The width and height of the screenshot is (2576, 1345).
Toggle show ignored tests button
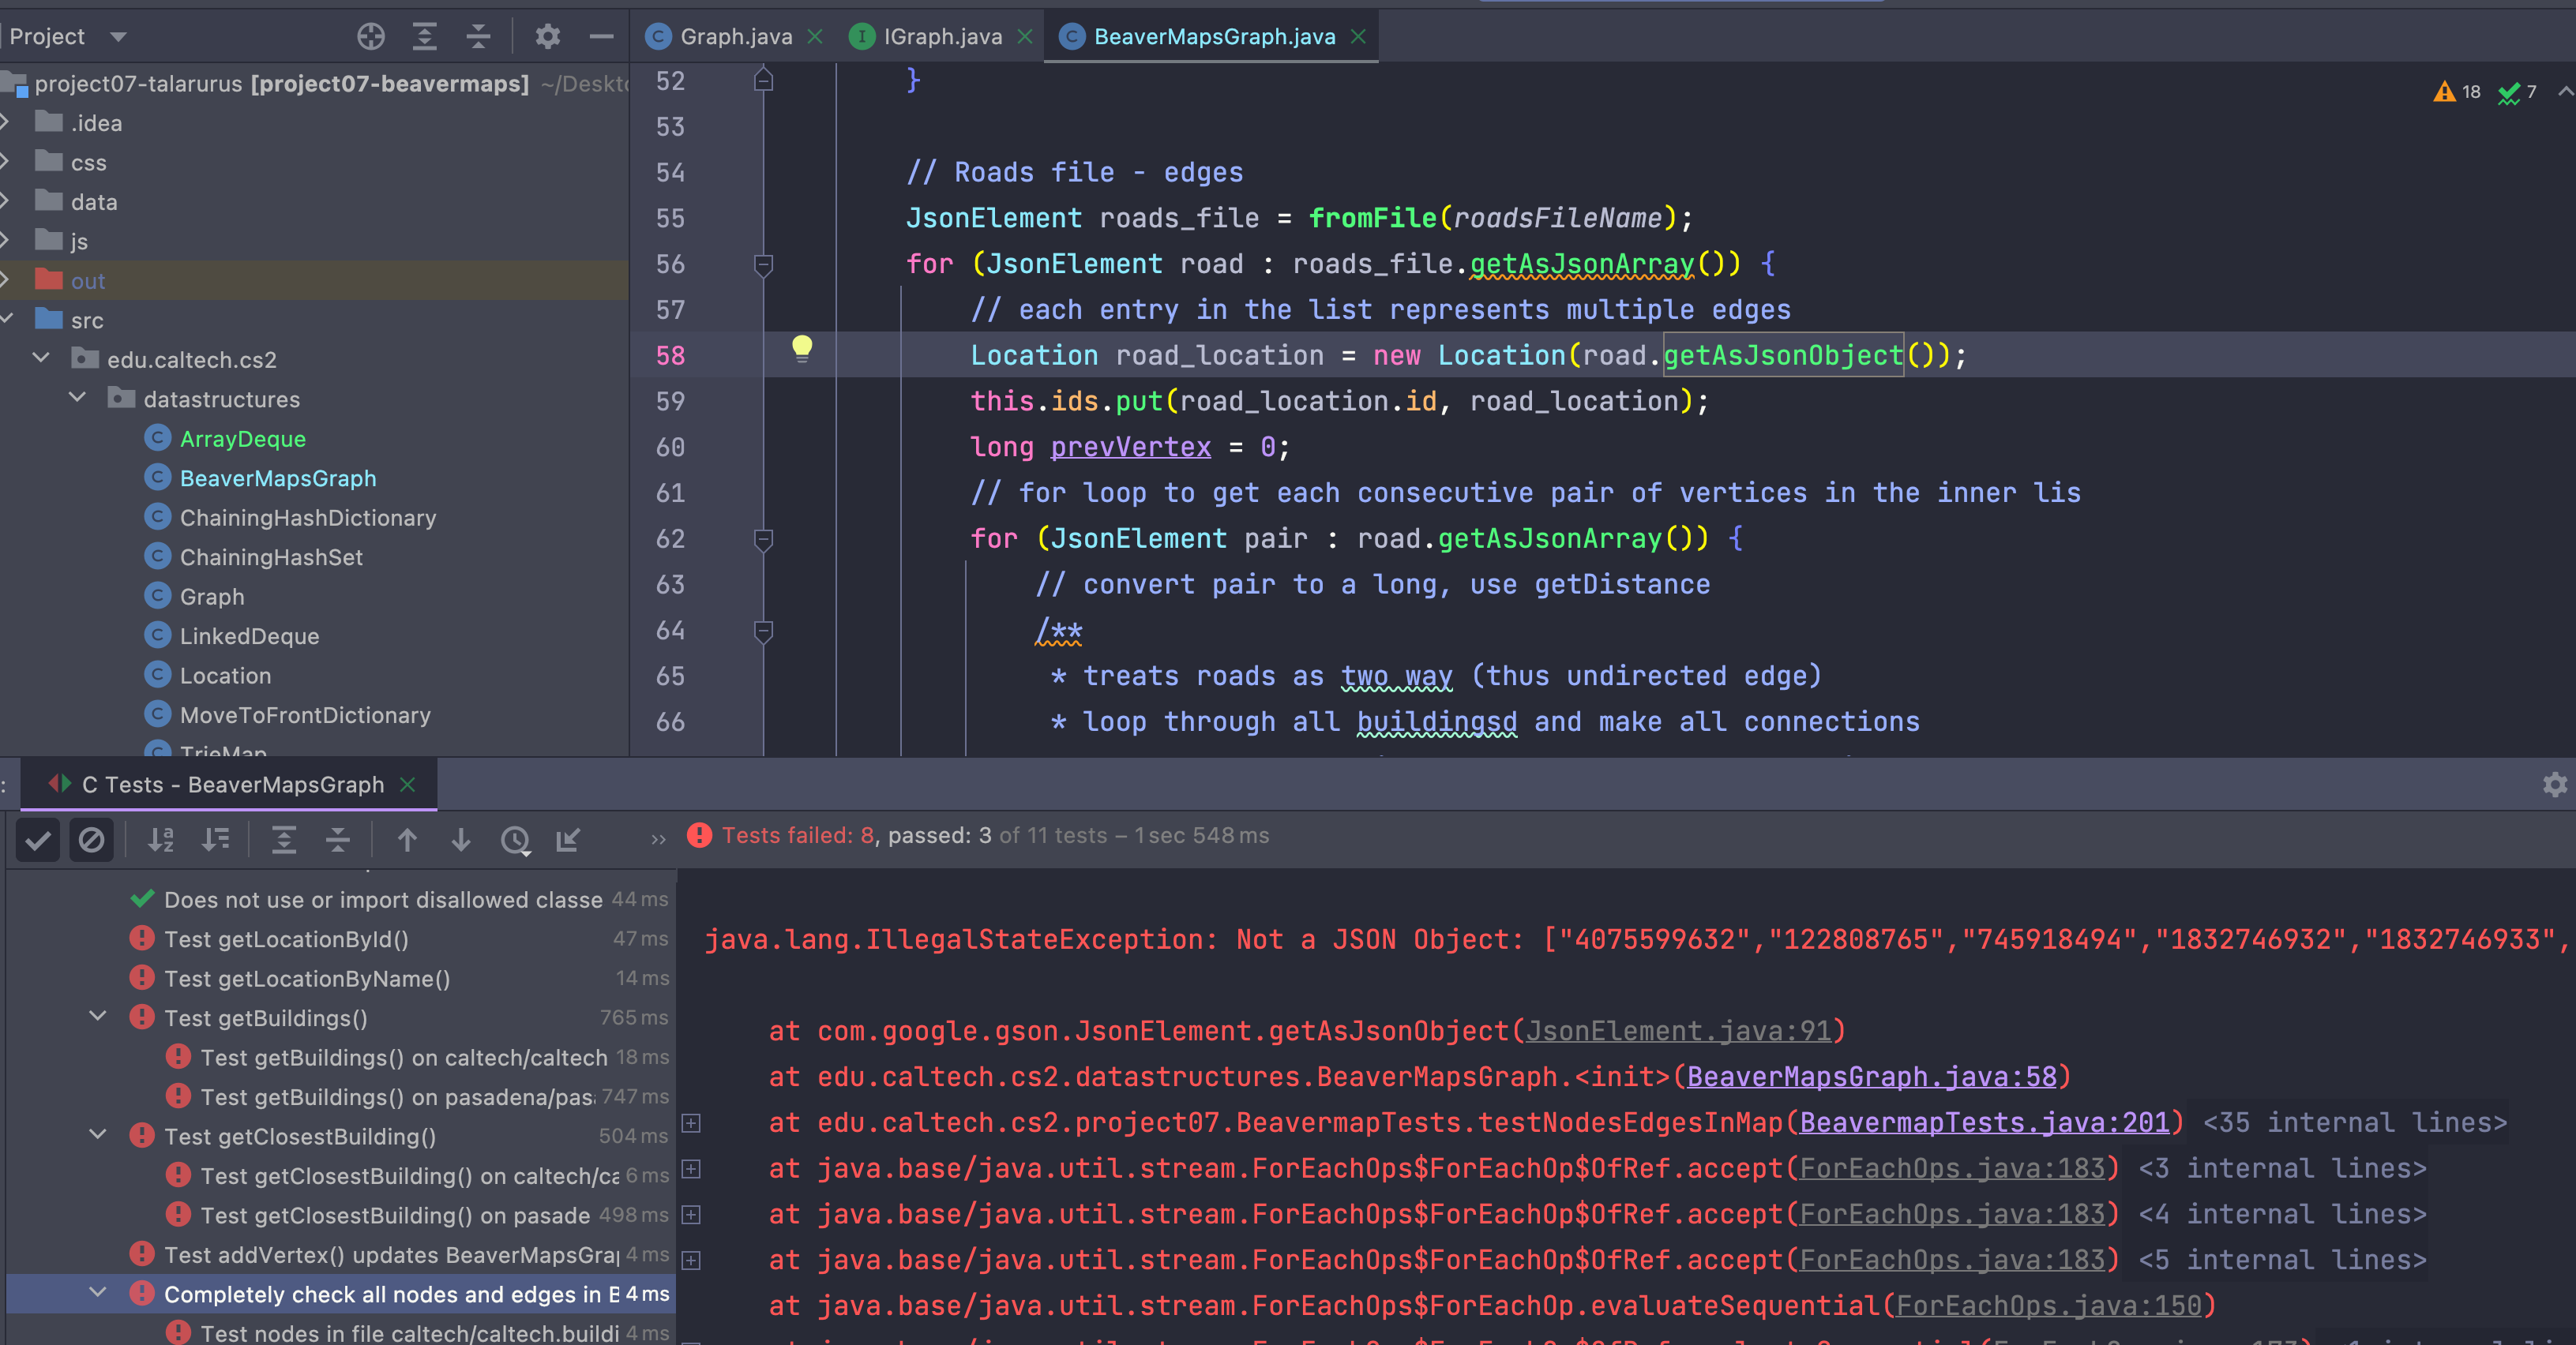click(x=91, y=841)
